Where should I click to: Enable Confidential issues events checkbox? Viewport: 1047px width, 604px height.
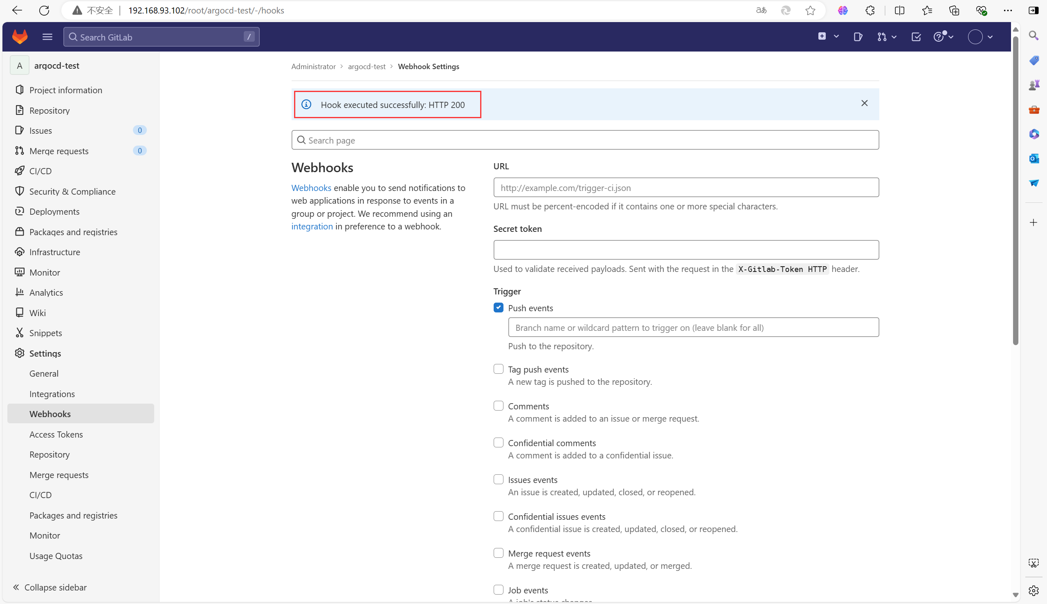point(498,516)
